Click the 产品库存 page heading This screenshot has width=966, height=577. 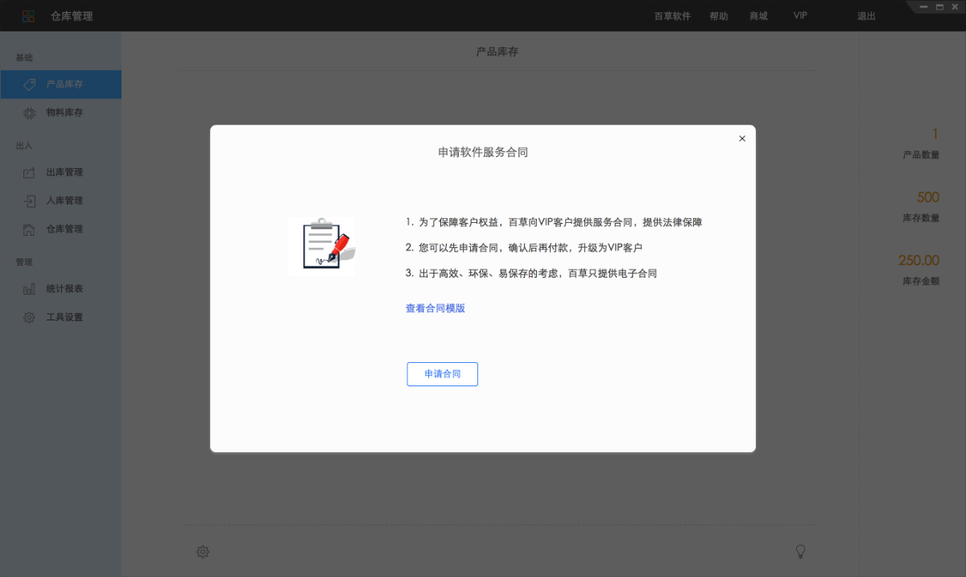(x=497, y=52)
